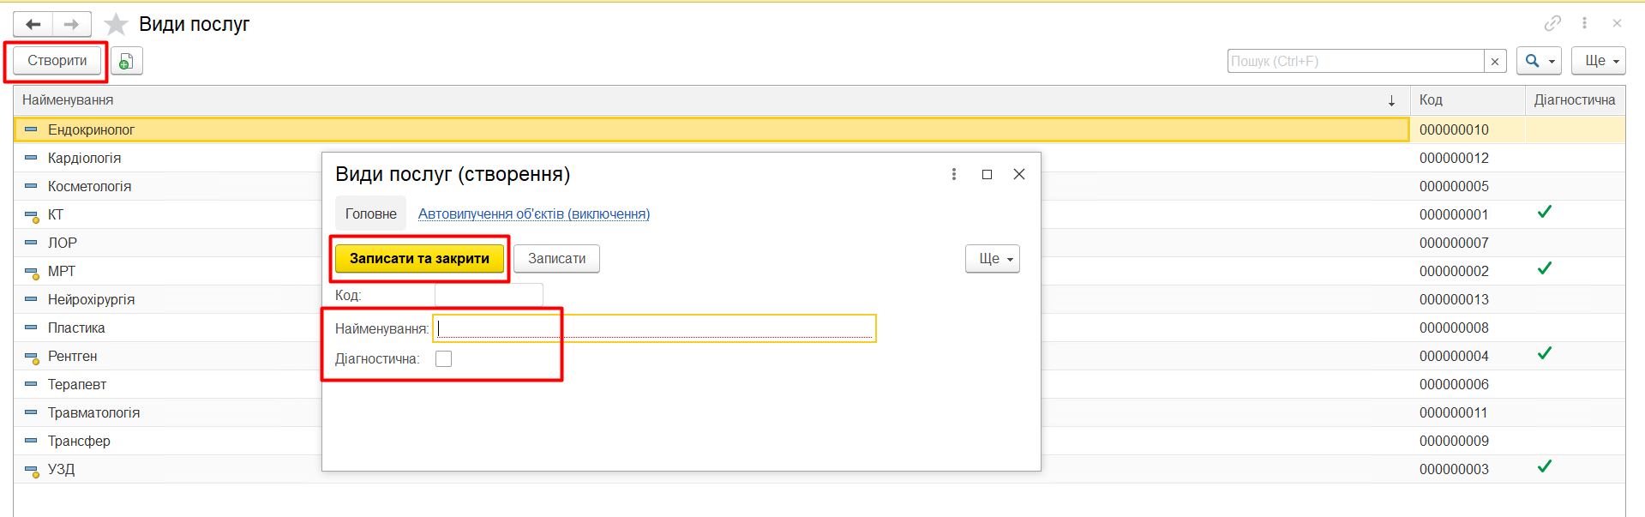Close the Види послуг creation dialog

[x=1019, y=174]
